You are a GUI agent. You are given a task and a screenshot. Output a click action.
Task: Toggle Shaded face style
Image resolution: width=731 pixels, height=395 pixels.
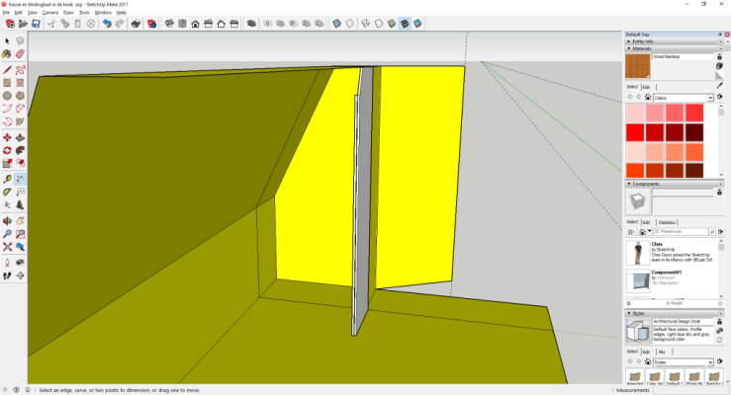click(392, 24)
